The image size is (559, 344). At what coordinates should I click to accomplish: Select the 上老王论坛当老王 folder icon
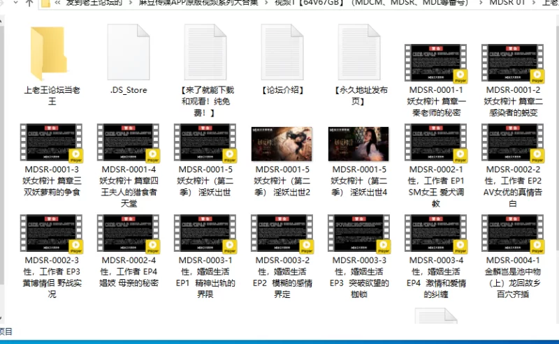click(49, 54)
